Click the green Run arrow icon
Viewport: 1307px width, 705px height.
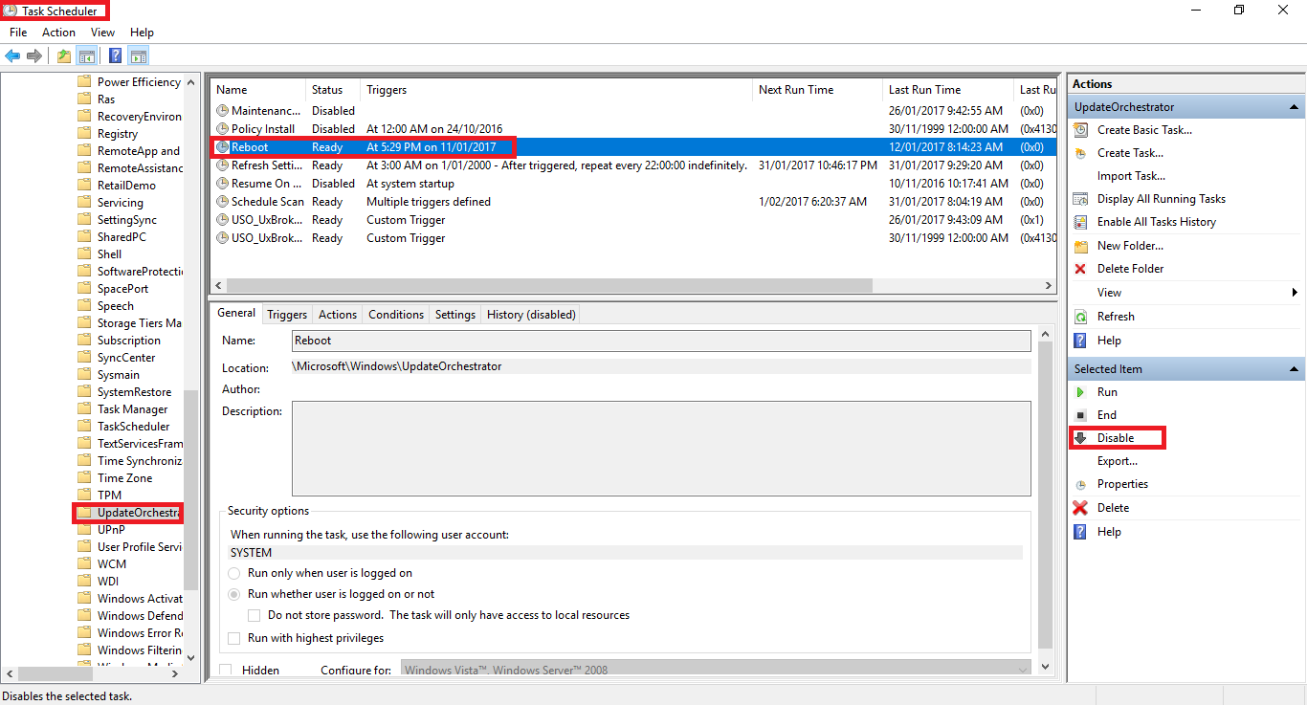pos(1080,392)
